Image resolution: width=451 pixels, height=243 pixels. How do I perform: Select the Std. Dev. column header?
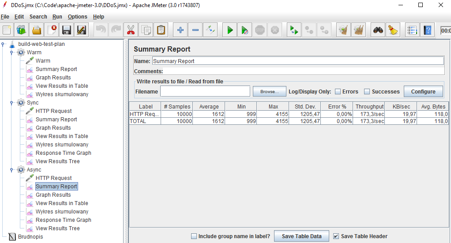[305, 106]
